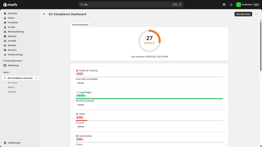Click the '1 issue' Accessibility text
This screenshot has height=147, width=262.
click(79, 144)
